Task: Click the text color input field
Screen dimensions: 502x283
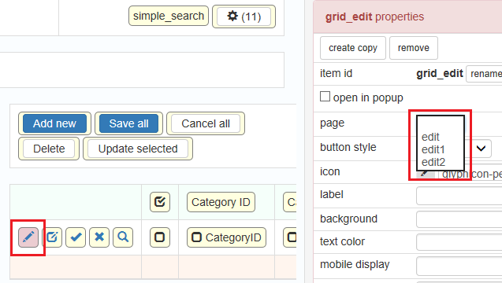Action: [459, 242]
